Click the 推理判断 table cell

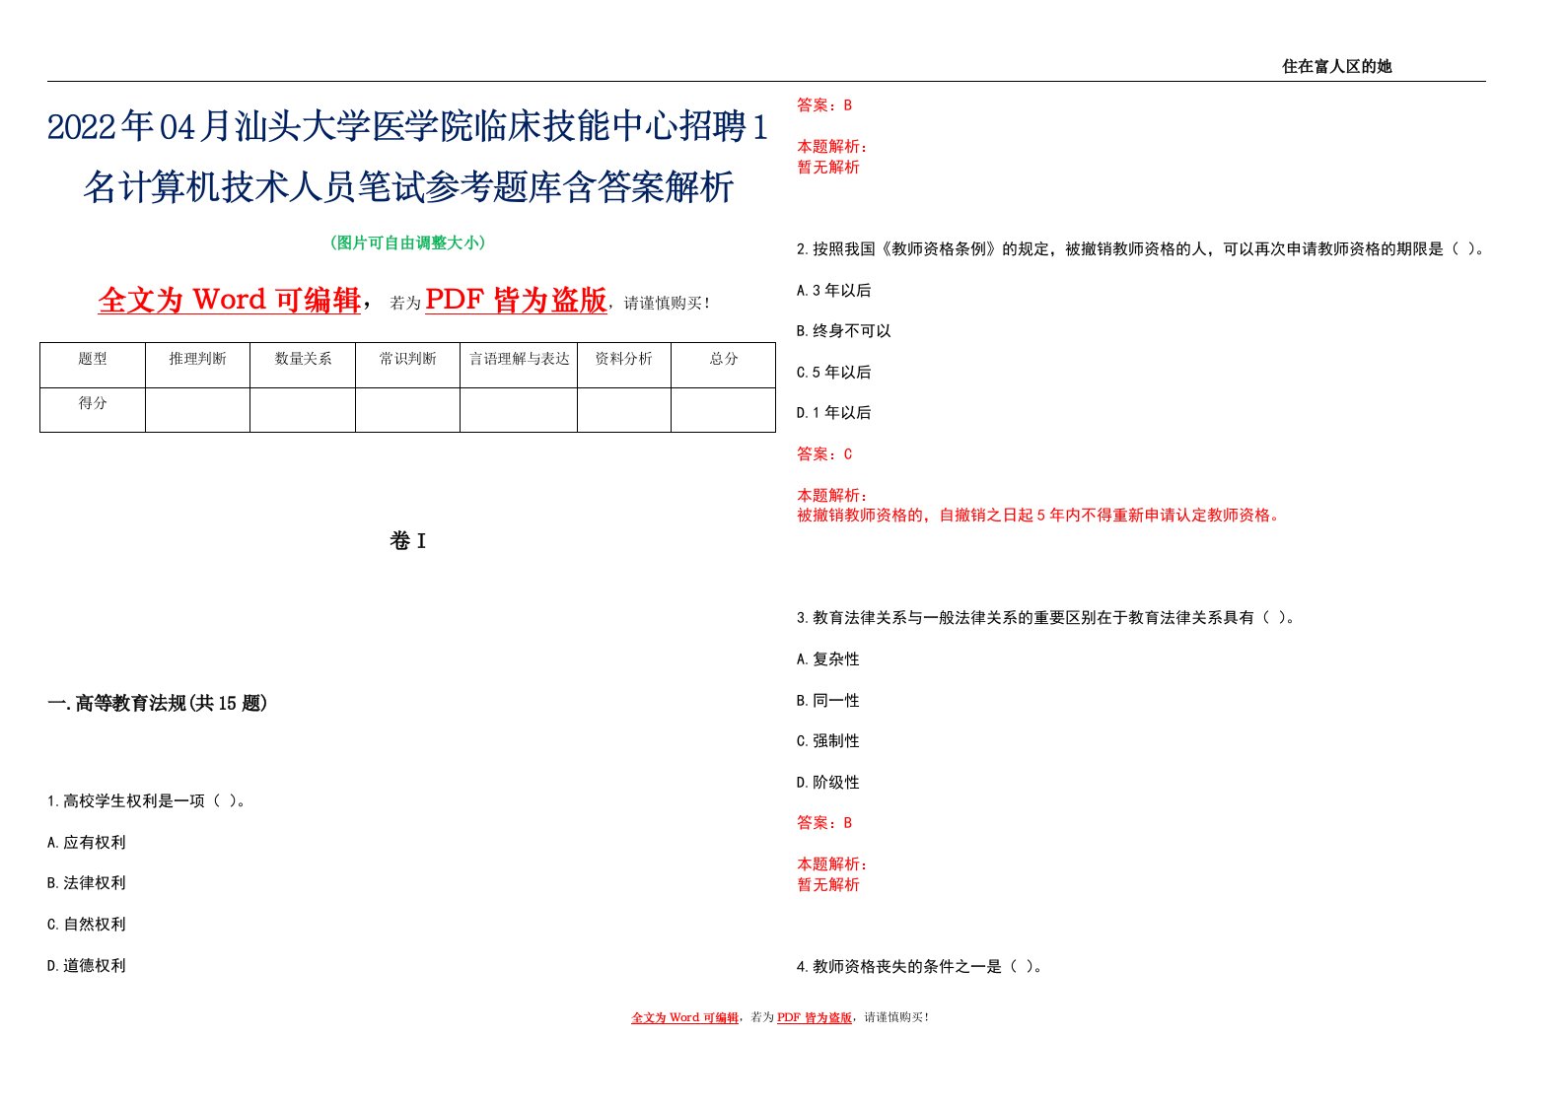pos(197,366)
